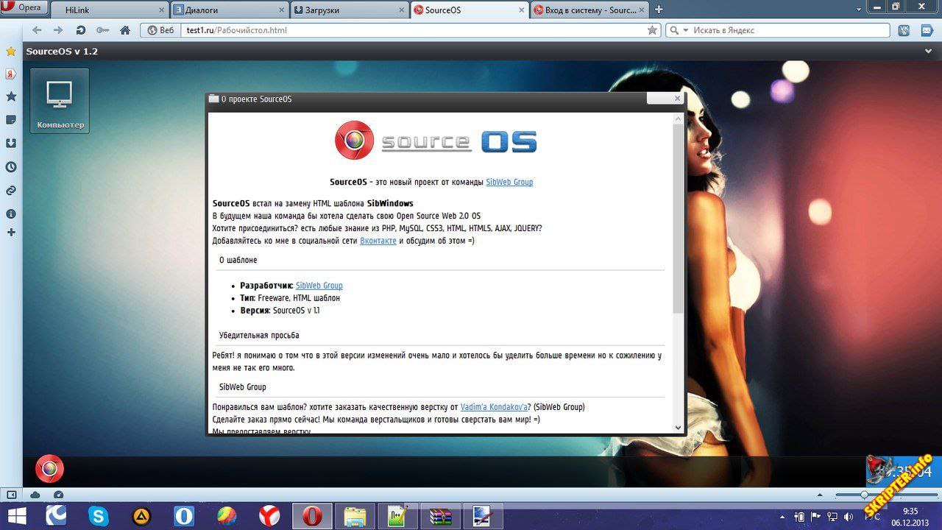This screenshot has width=942, height=530.
Task: Show the closed tabs dropdown arrow
Action: (859, 8)
